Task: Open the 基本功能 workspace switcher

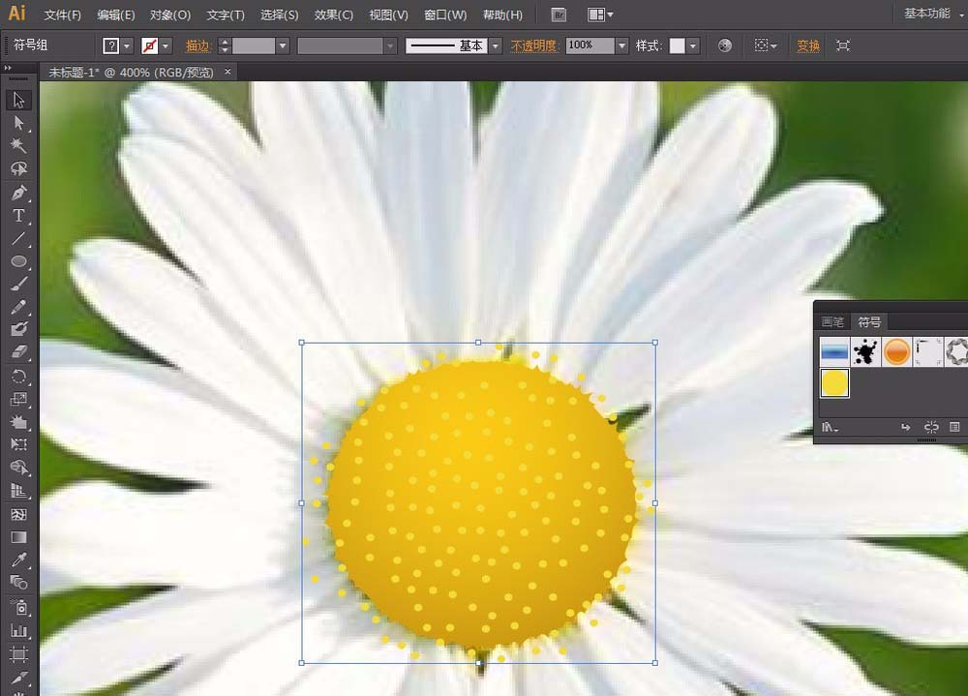Action: pos(933,14)
